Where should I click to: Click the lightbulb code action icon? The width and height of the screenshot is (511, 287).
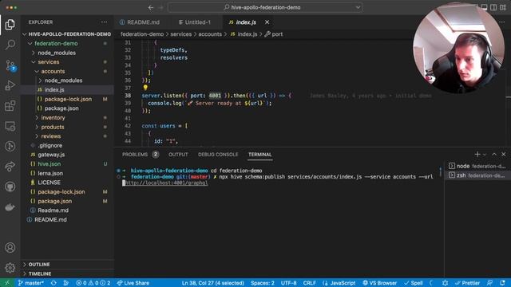(145, 88)
